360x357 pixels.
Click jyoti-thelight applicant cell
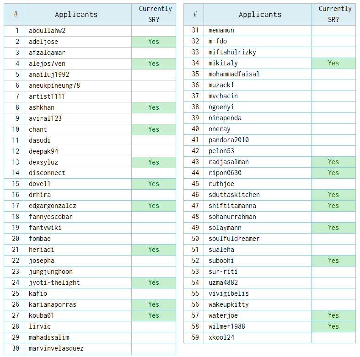pyautogui.click(x=78, y=282)
